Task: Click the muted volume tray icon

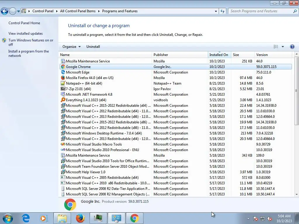Action: (270, 219)
